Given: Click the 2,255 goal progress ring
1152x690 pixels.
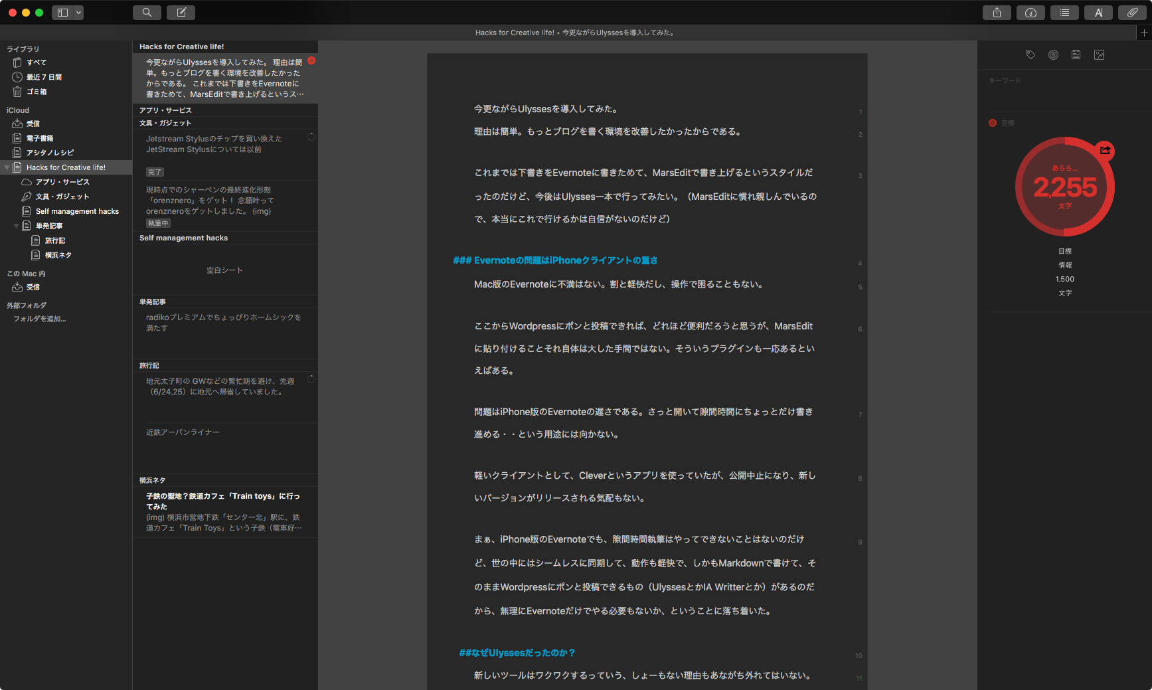Looking at the screenshot, I should click(x=1065, y=187).
